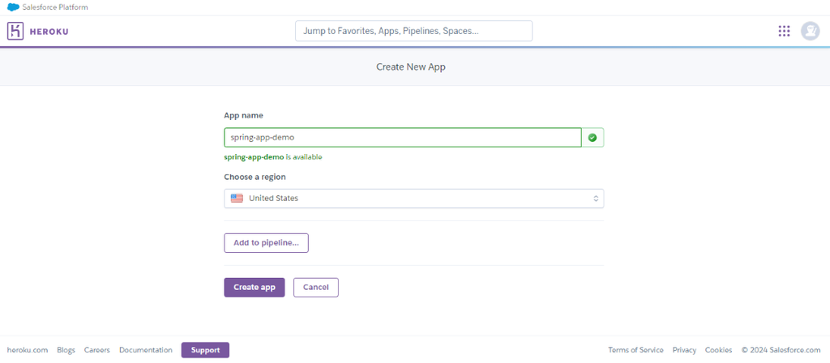The image size is (830, 363).
Task: Click the App name input field
Action: [403, 138]
